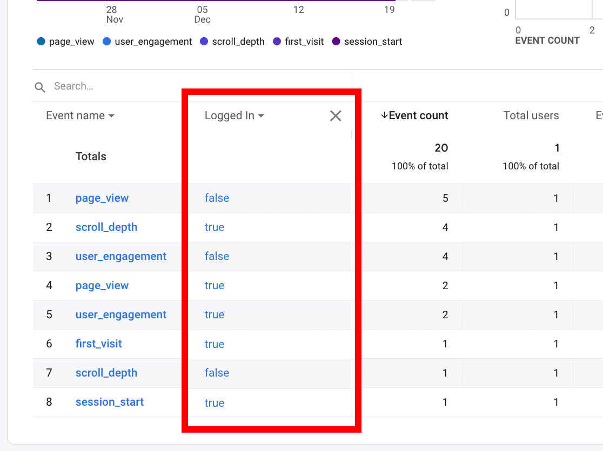Open page_view event in row 1
Viewport: 603px width, 451px height.
point(102,198)
